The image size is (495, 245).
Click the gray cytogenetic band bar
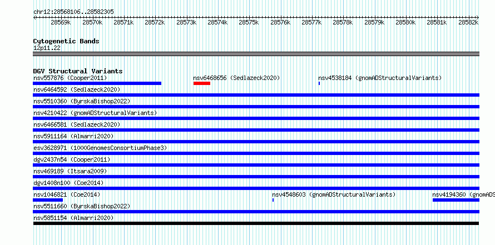256,54
